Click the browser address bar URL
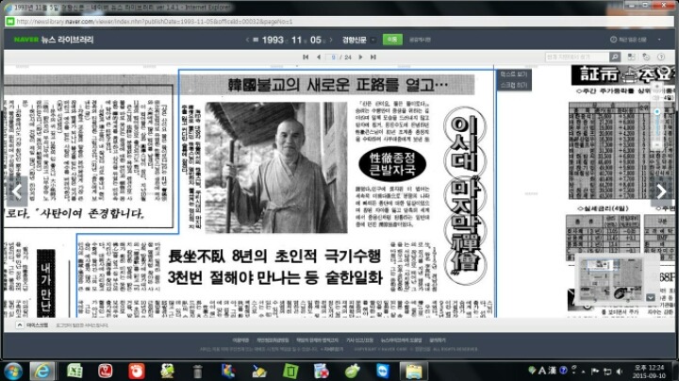 point(154,21)
